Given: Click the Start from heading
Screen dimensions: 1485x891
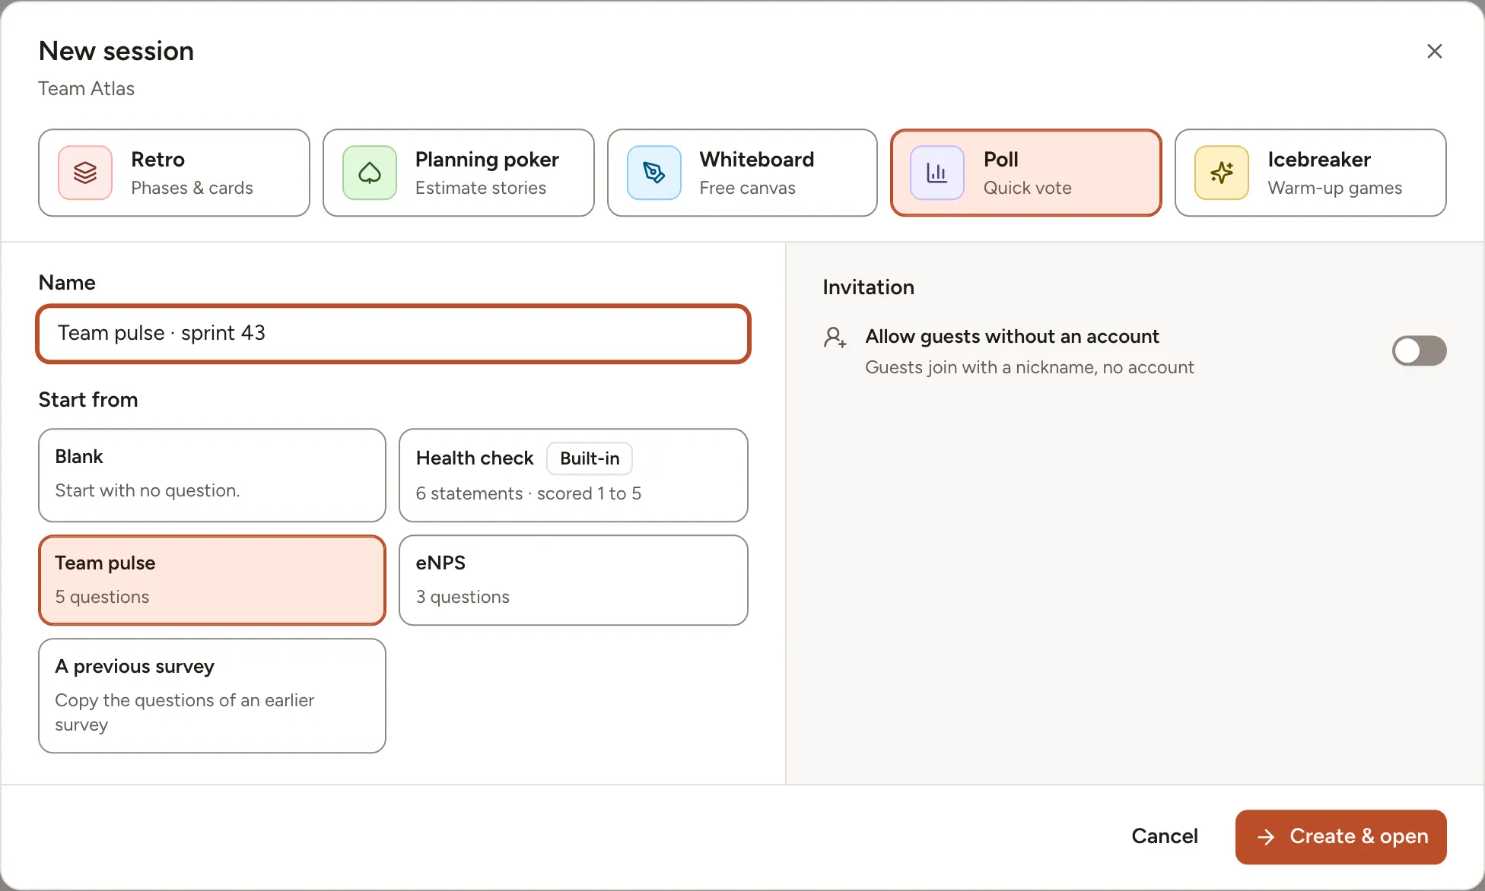Looking at the screenshot, I should click(x=88, y=400).
